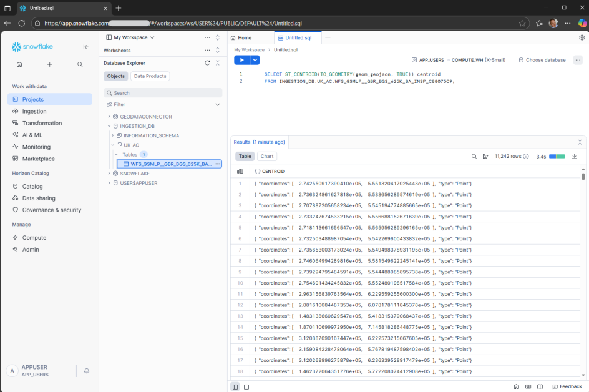Switch to the Home tab
Screen dimensions: 589x392
tap(241, 37)
